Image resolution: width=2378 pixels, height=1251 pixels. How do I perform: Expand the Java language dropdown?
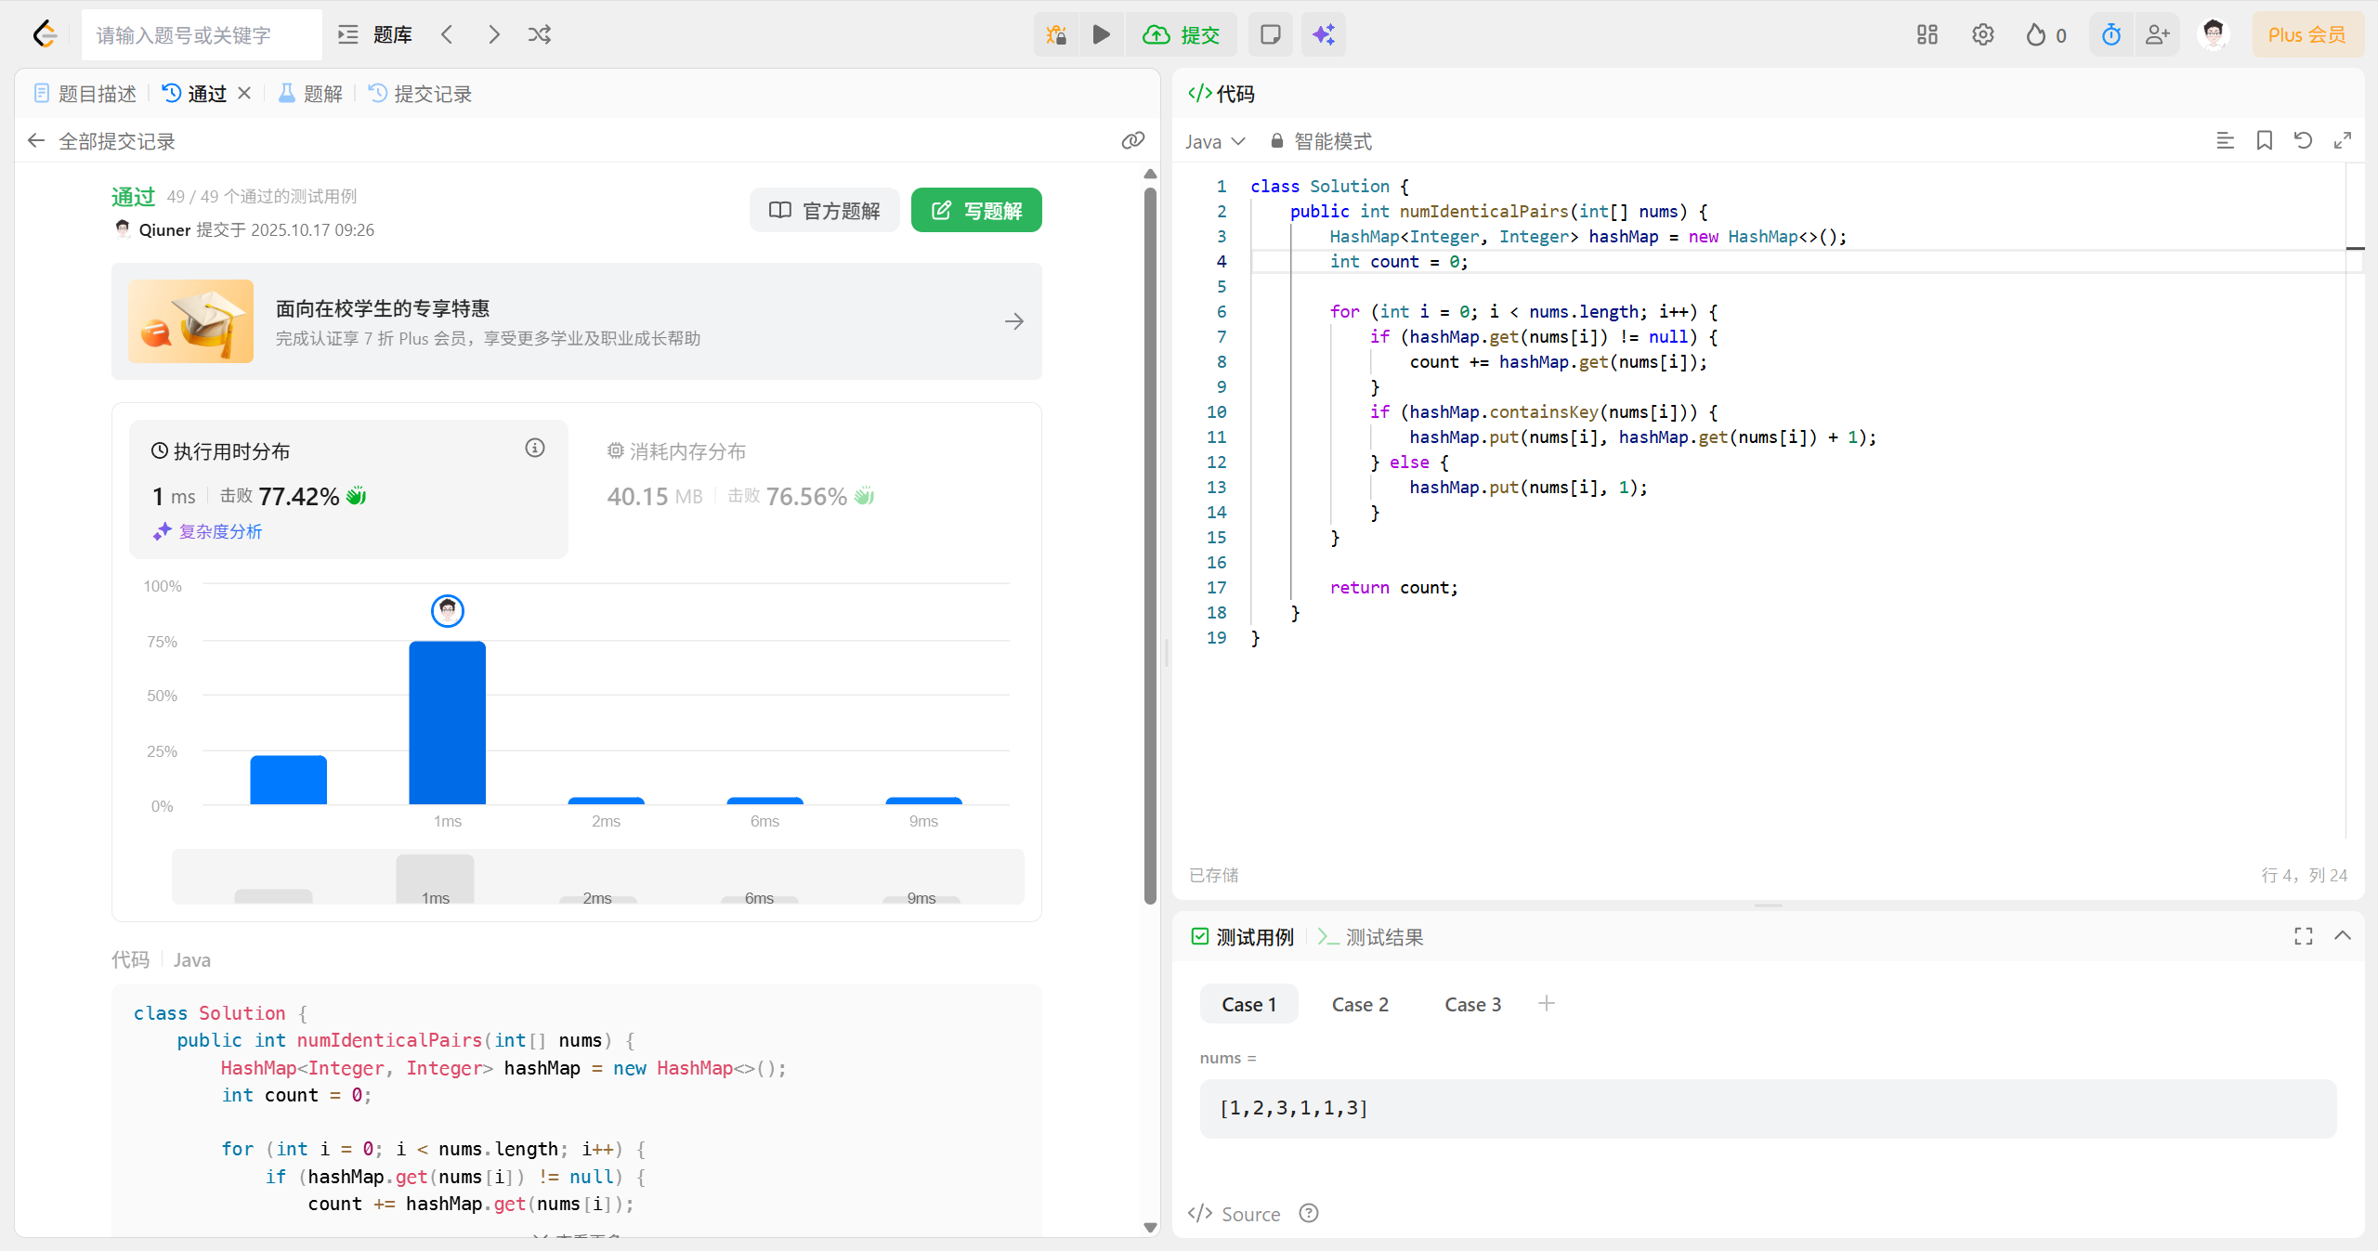point(1214,141)
